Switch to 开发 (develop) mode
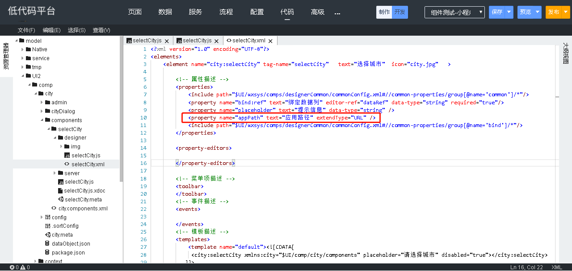Viewport: 572px width, 271px height. [x=400, y=12]
